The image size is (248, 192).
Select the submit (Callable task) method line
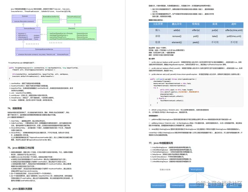click(x=27, y=39)
